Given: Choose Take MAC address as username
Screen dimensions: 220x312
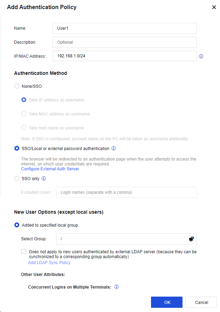Looking at the screenshot, I should point(24,114).
